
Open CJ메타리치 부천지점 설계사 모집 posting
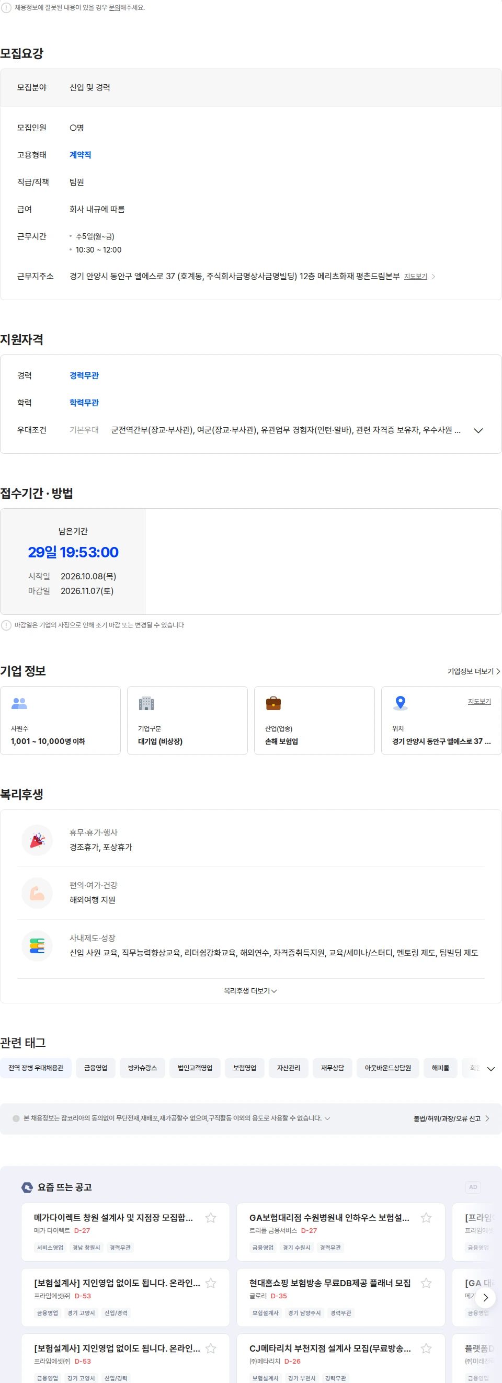click(x=330, y=1348)
